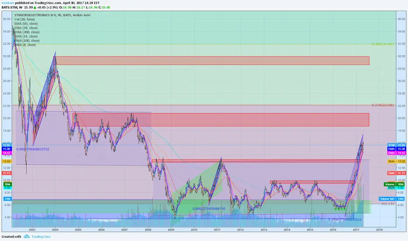The width and height of the screenshot is (408, 241).
Task: Click the Vol (20, false) legend entry
Action: click(25, 19)
